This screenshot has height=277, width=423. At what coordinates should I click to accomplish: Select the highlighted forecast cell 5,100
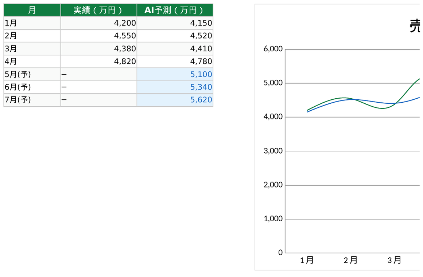175,74
